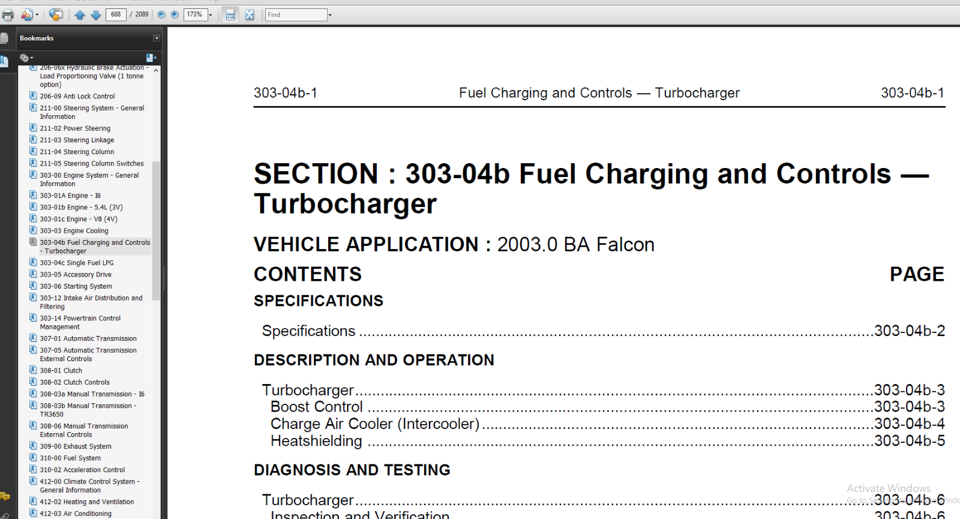
Task: Open bookmark 211-05 Steering Column Switches
Action: (92, 163)
